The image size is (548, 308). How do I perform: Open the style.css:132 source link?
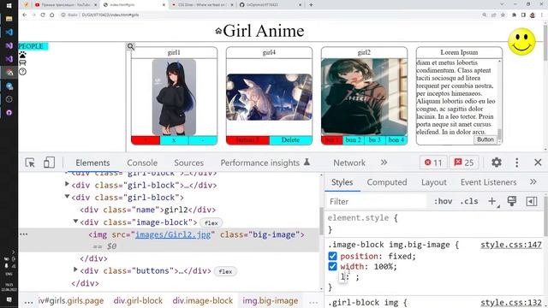[511, 302]
